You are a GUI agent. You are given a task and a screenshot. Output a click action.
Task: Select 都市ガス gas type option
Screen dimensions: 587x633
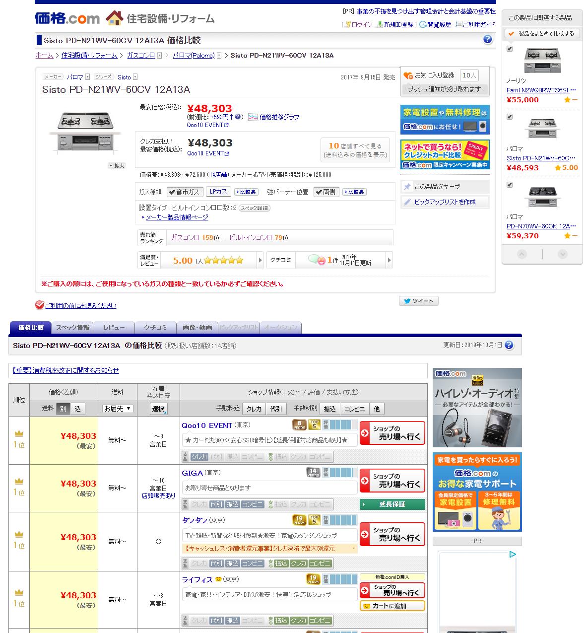pyautogui.click(x=185, y=192)
